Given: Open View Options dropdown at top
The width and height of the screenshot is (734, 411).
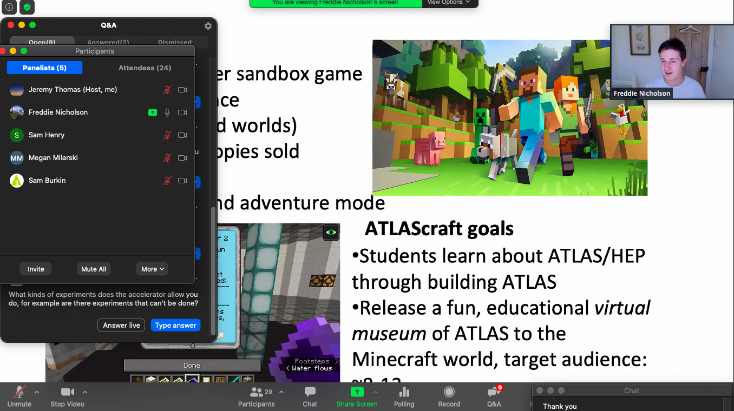Looking at the screenshot, I should coord(449,3).
